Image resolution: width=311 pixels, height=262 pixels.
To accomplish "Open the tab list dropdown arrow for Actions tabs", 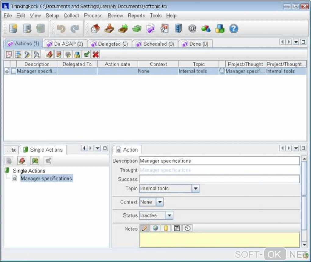I will 296,42.
